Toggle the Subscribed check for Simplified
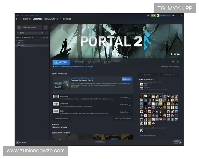 130,105
